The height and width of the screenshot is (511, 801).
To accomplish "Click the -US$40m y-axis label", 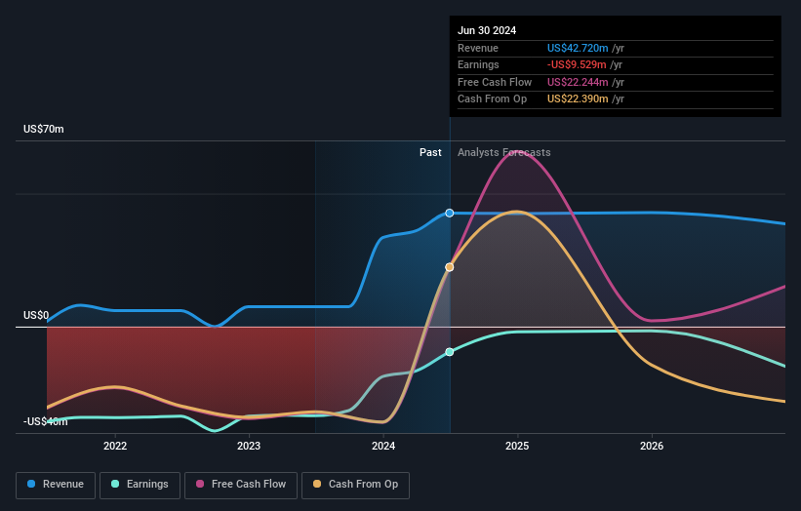I will pos(46,421).
